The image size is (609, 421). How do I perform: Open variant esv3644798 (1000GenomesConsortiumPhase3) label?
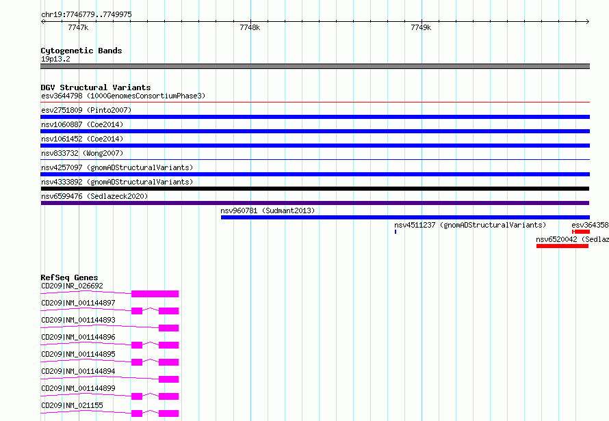[123, 96]
